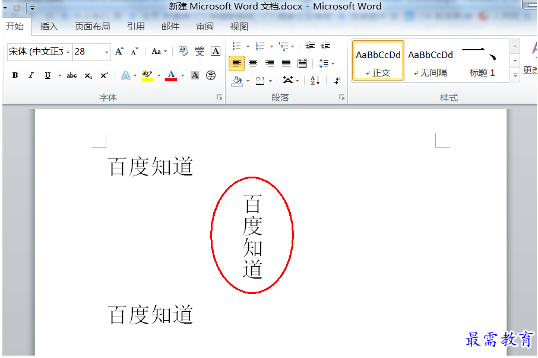Apply strikethrough formatting

tap(72, 75)
